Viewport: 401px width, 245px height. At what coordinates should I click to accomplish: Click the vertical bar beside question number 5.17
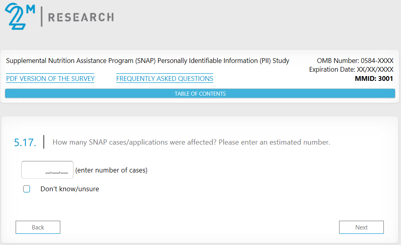pyautogui.click(x=44, y=142)
